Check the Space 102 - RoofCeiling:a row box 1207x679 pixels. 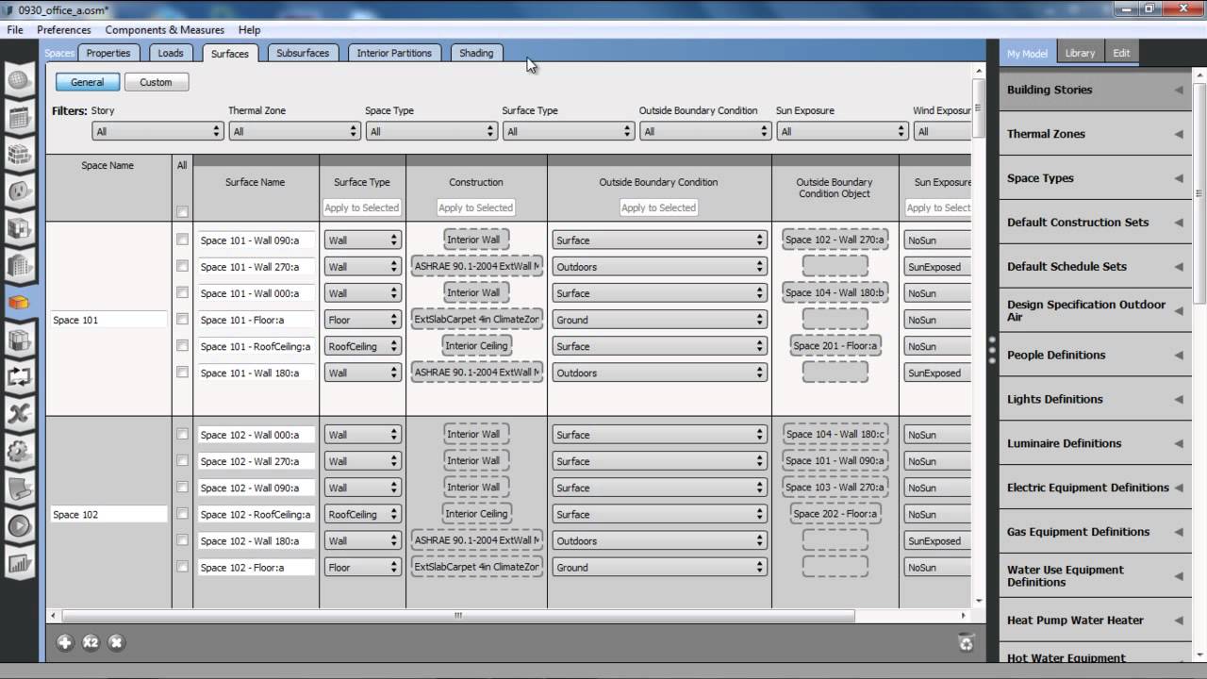pos(182,513)
